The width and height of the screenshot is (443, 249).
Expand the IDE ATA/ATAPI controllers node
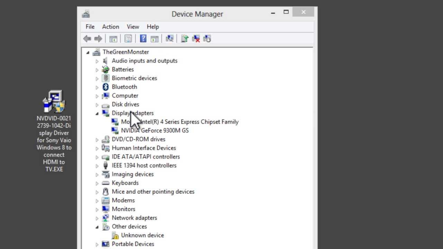pos(97,157)
